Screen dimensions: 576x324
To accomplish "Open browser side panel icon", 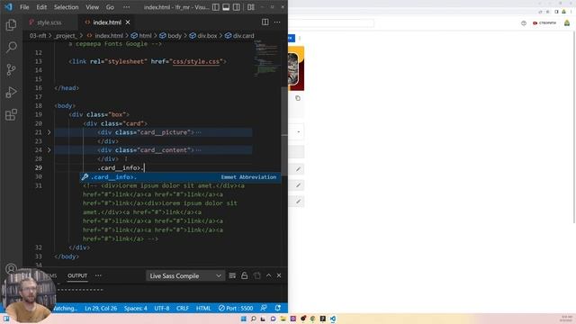I will click(556, 12).
